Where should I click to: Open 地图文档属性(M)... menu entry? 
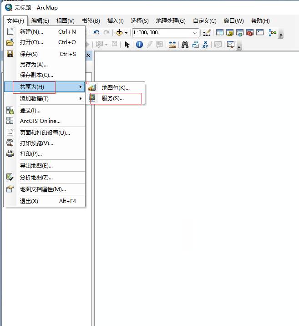point(45,189)
